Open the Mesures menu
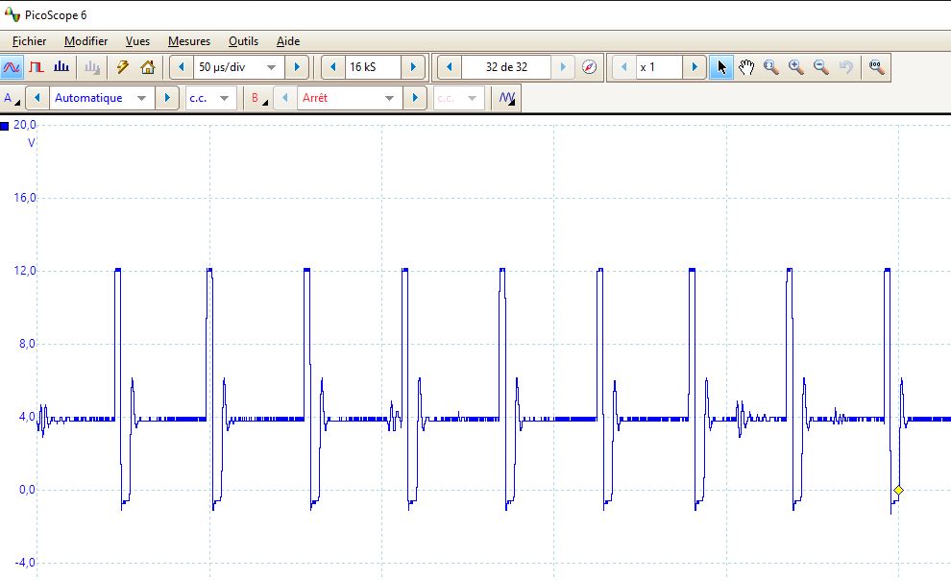951x580 pixels. [x=189, y=41]
